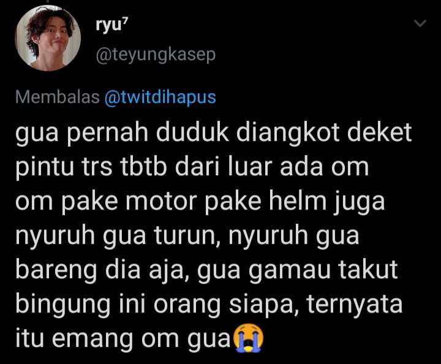Click the loudly crying face emoji

tap(248, 338)
